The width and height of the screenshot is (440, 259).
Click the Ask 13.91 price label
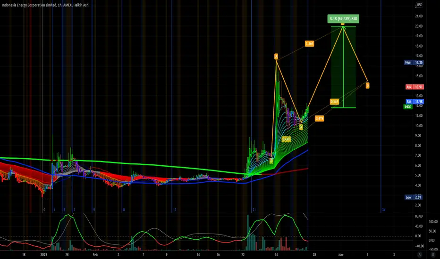pyautogui.click(x=415, y=87)
